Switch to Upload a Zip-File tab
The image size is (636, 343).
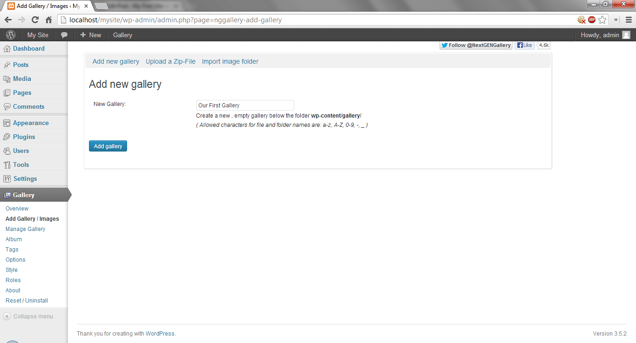(170, 61)
